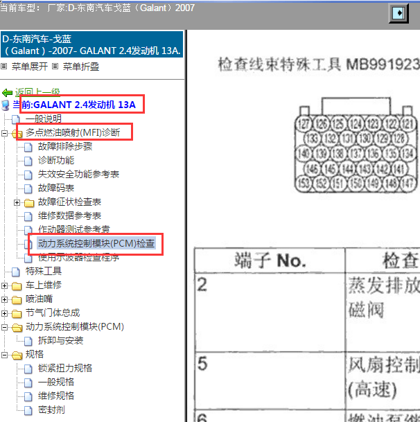Select 当前:GALANT 2.4发动机 13A root node
The width and height of the screenshot is (420, 422).
point(74,105)
